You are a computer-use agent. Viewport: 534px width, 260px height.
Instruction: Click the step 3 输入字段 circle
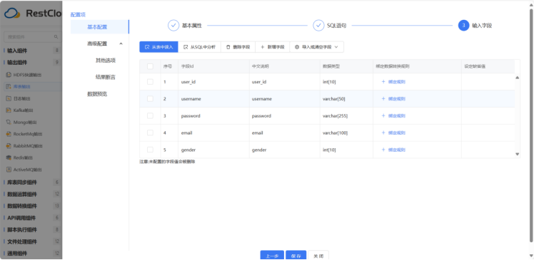pyautogui.click(x=463, y=26)
